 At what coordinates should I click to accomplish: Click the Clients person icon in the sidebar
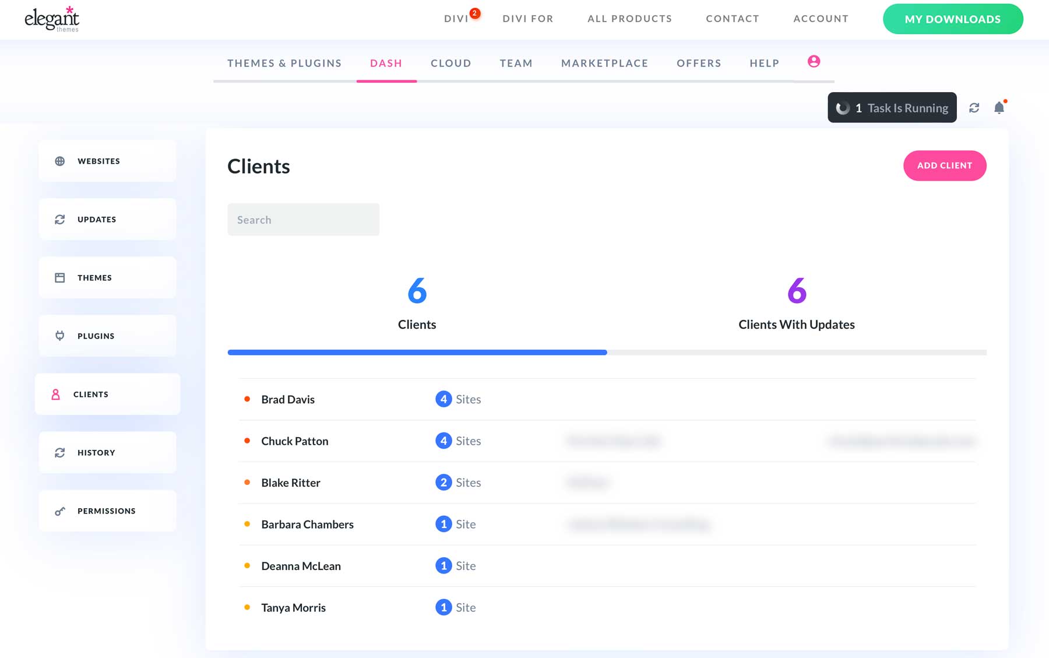[55, 395]
